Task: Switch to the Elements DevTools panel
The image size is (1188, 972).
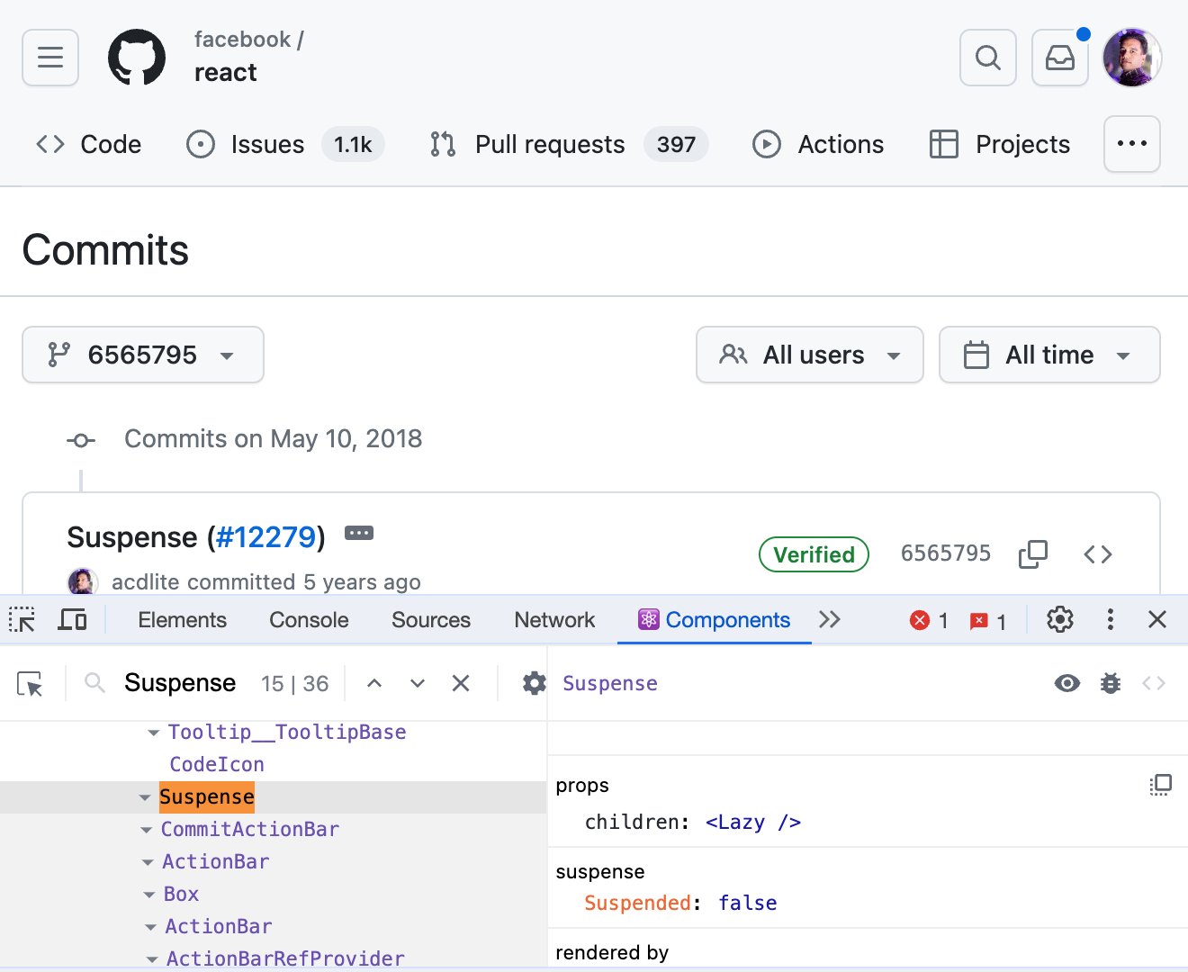Action: [183, 620]
